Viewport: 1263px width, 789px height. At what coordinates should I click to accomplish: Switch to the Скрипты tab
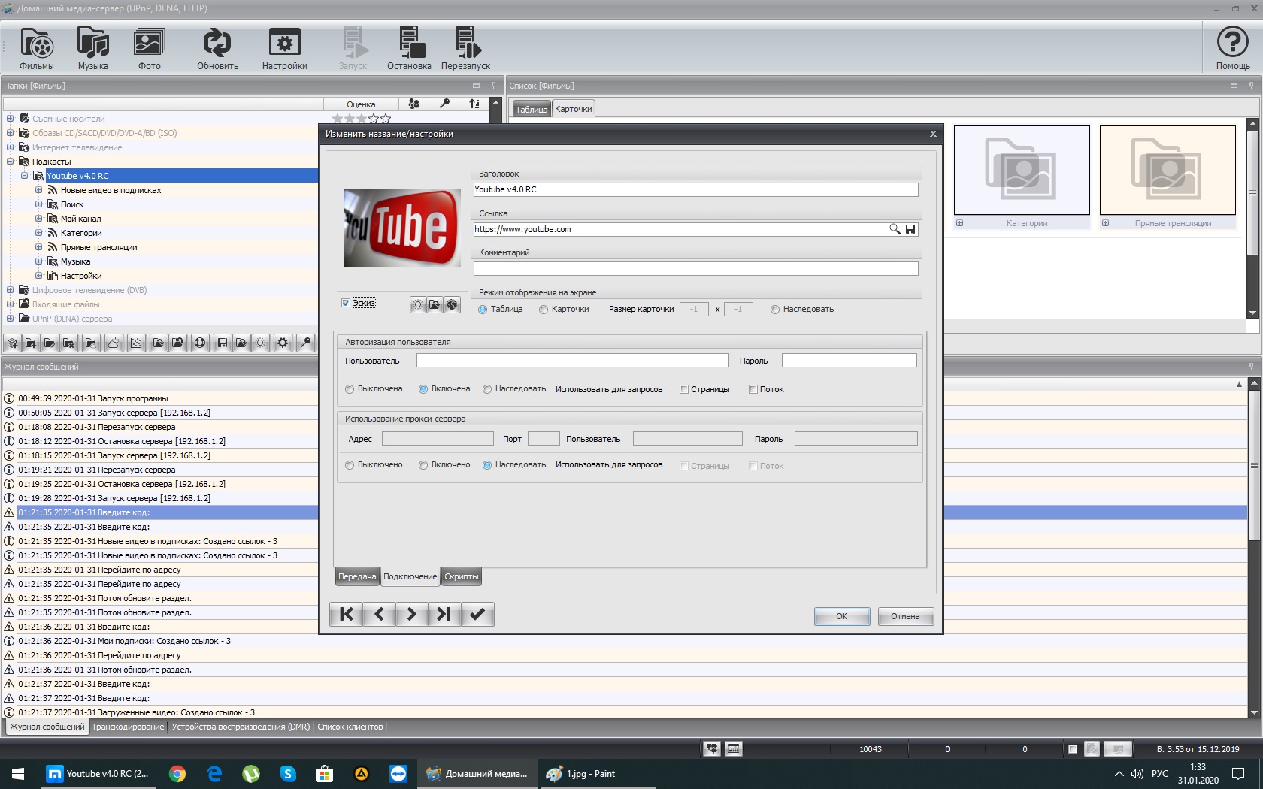coord(461,576)
